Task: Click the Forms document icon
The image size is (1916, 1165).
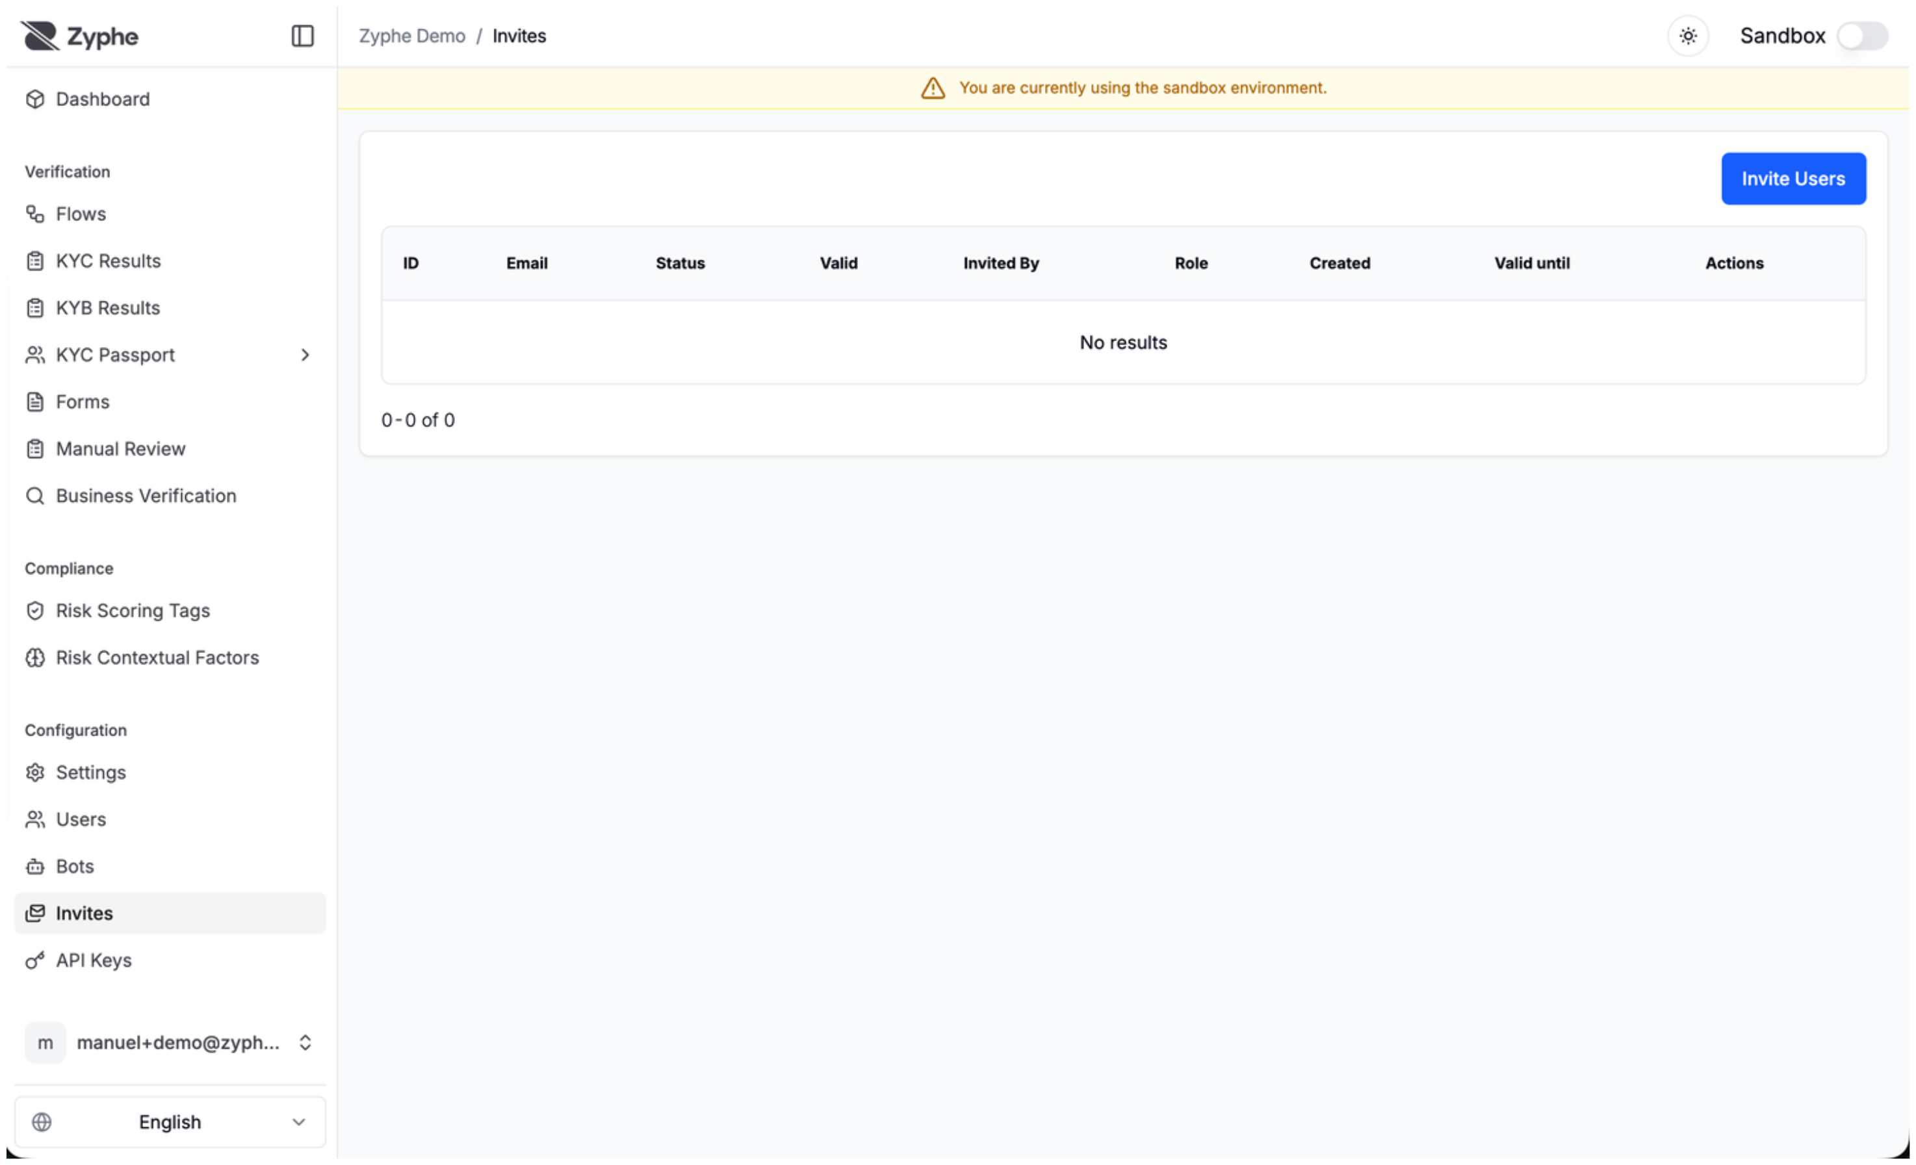Action: click(35, 402)
